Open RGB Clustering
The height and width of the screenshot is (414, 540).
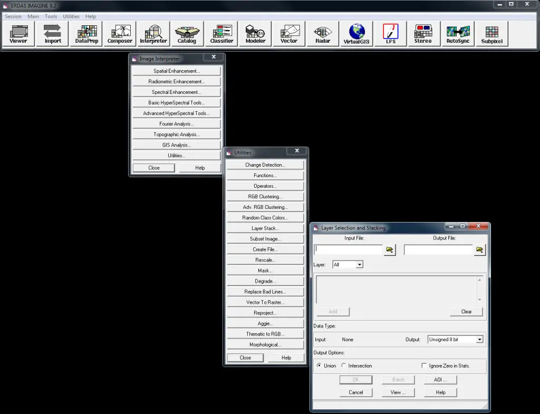point(265,196)
